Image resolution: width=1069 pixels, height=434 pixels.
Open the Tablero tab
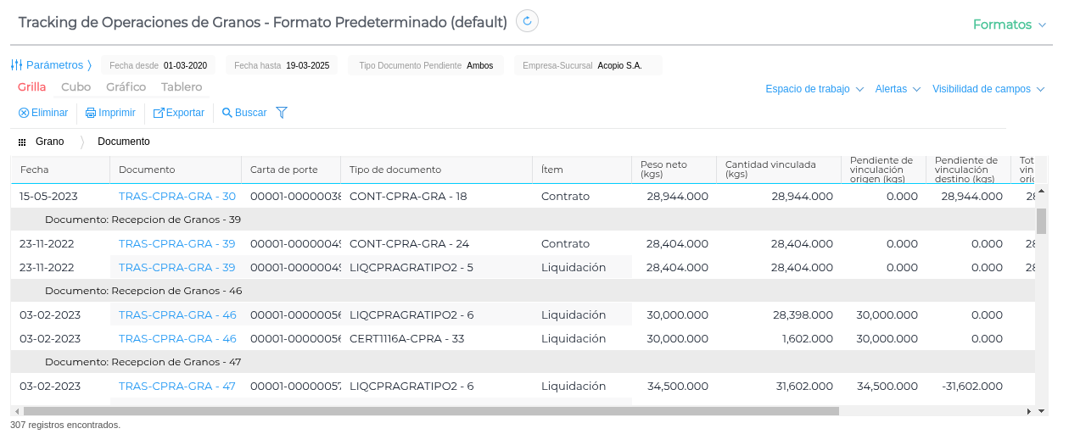click(182, 87)
